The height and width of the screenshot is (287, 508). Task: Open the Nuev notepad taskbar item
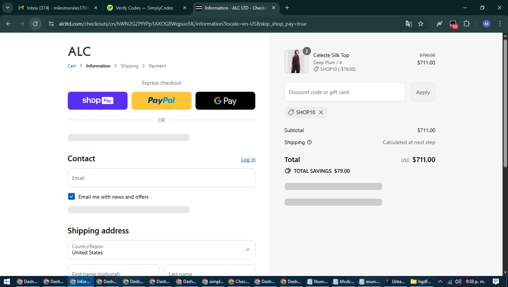pos(317,282)
